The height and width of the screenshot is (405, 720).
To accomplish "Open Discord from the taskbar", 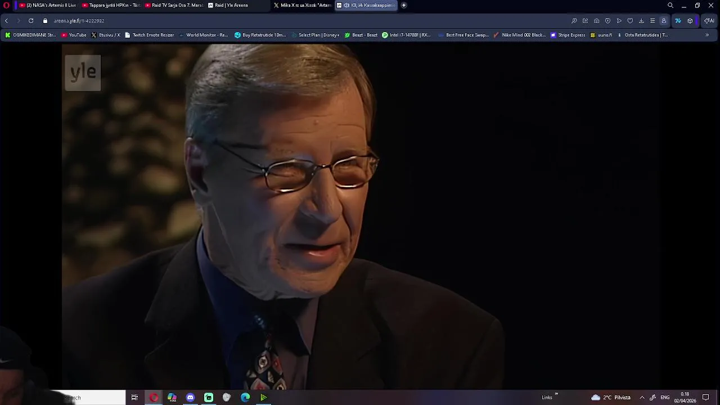I will pos(190,398).
